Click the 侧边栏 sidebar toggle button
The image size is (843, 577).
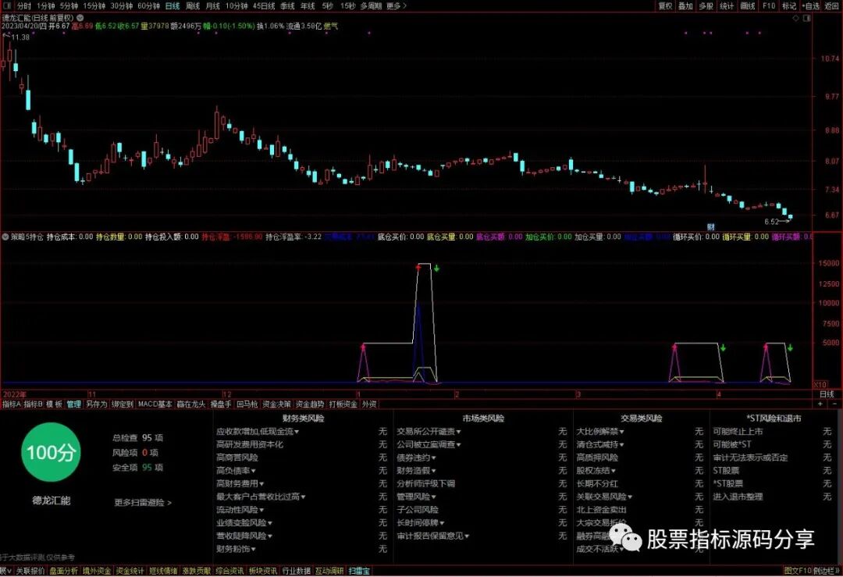pos(827,571)
